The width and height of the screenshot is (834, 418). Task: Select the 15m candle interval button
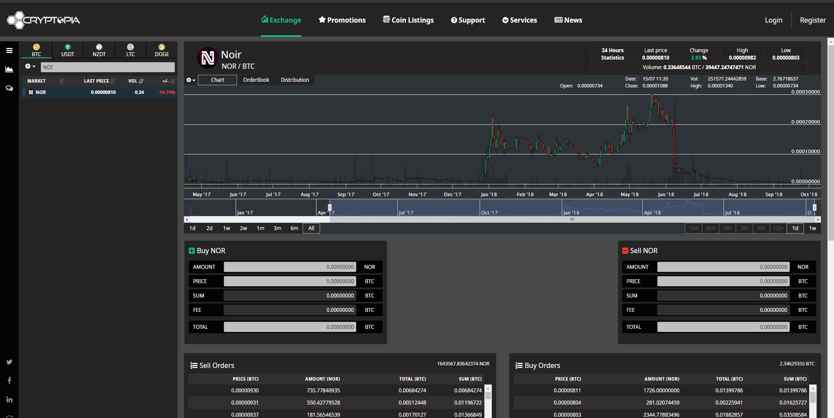pyautogui.click(x=694, y=228)
